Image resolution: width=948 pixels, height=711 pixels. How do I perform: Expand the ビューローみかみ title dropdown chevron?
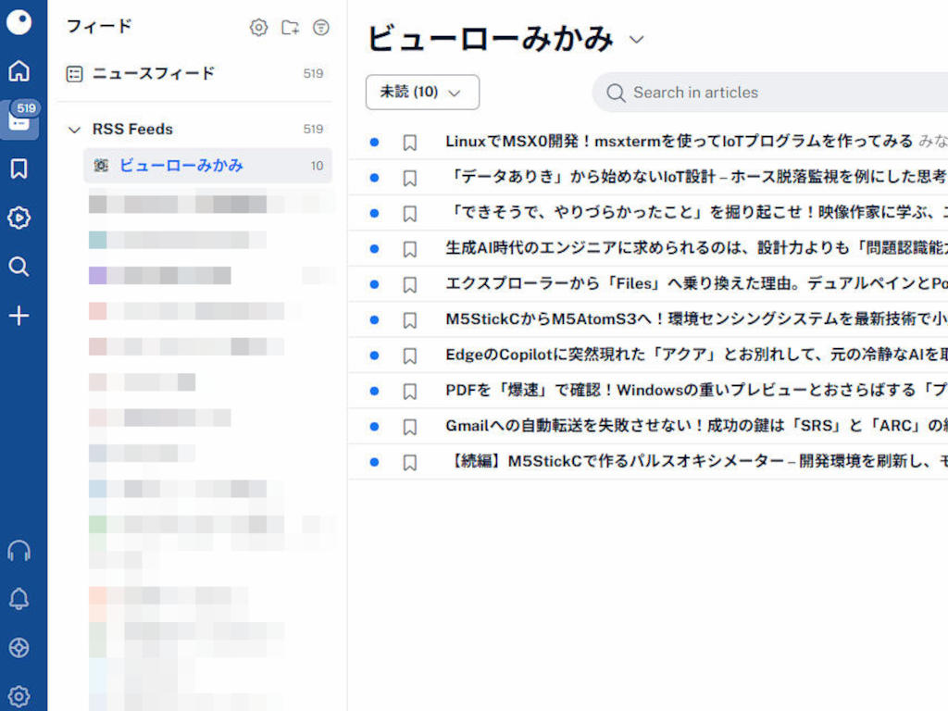click(636, 40)
